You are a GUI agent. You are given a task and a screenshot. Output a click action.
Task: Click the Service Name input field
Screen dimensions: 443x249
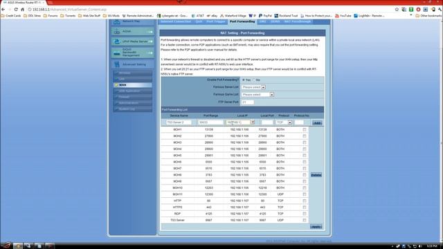tap(179, 122)
